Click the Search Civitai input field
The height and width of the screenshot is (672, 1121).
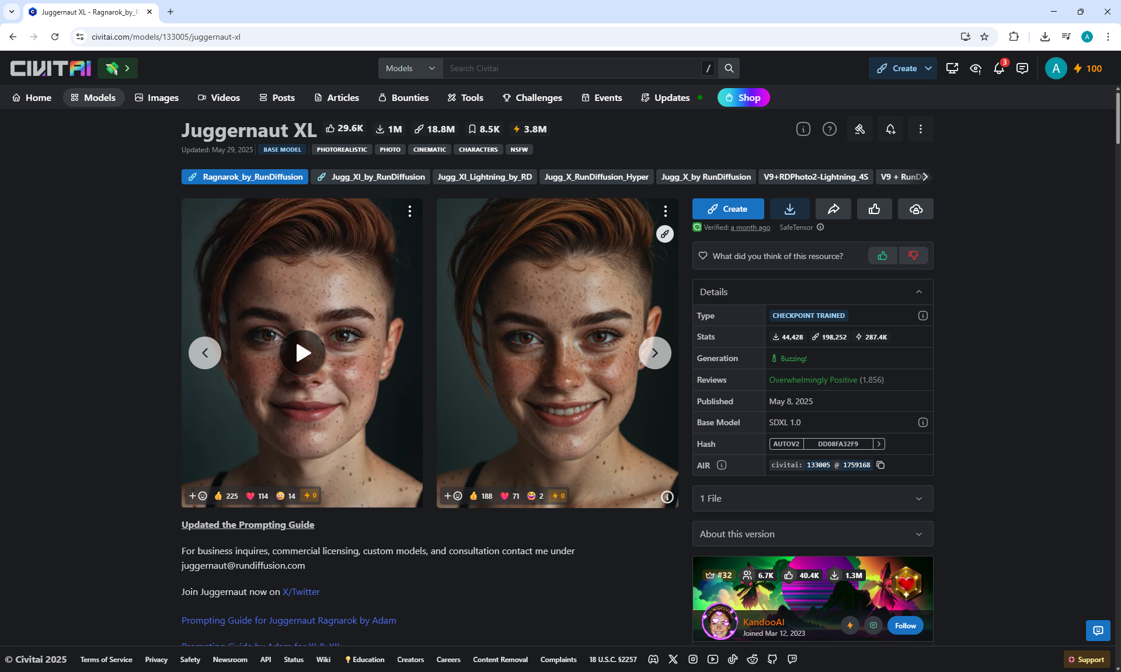click(x=572, y=68)
